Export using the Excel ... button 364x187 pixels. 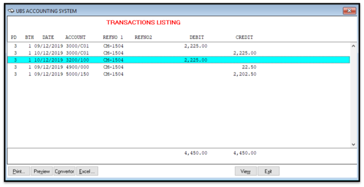point(87,171)
